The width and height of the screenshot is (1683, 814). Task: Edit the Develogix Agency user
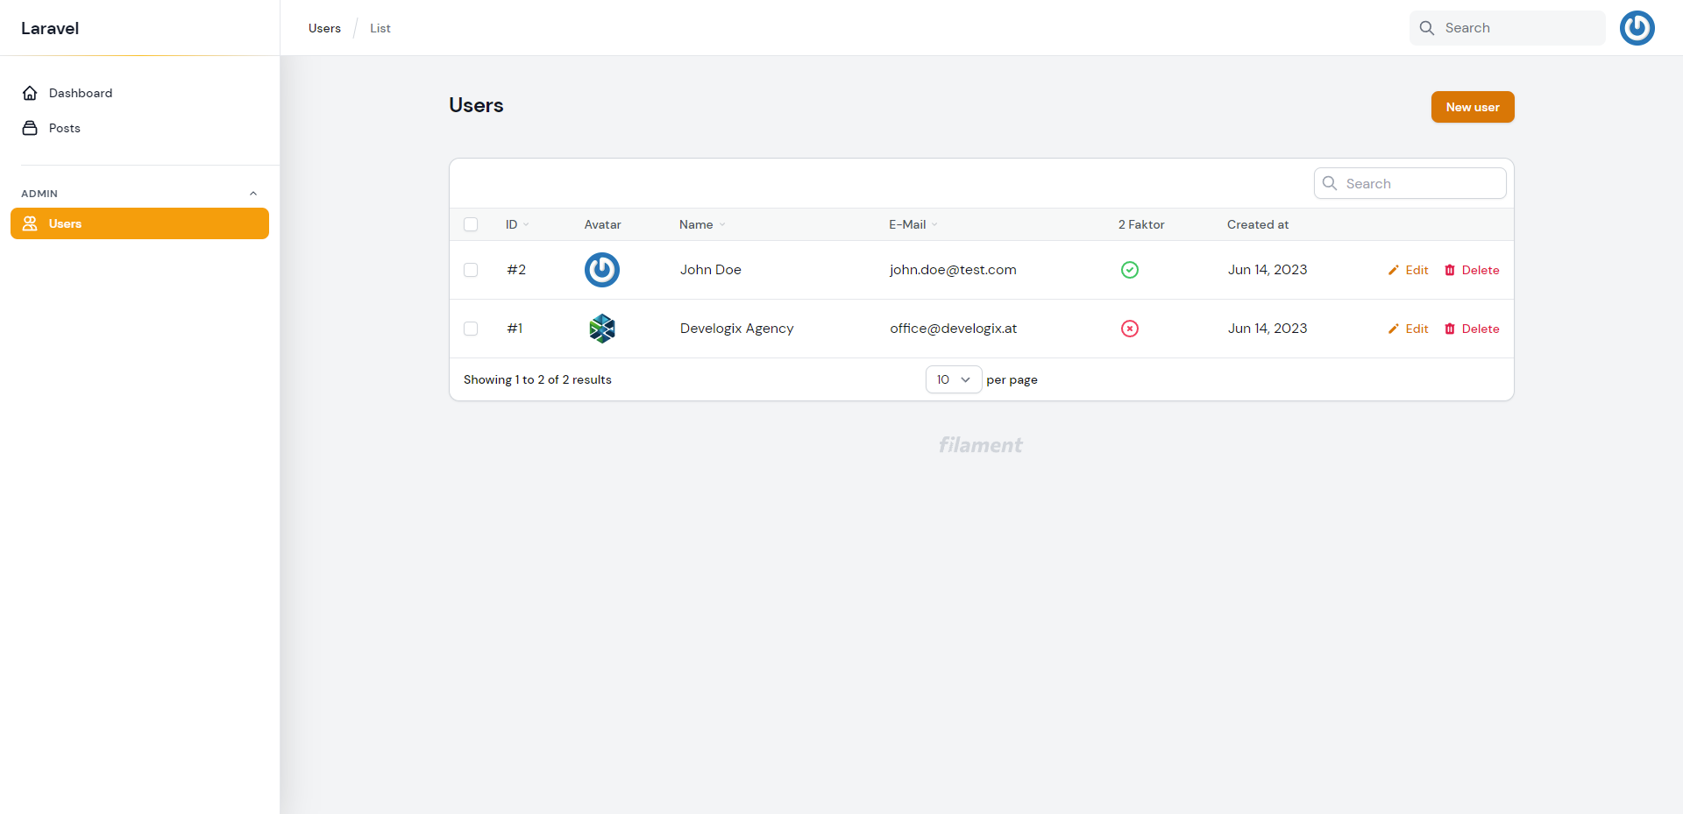1409,329
